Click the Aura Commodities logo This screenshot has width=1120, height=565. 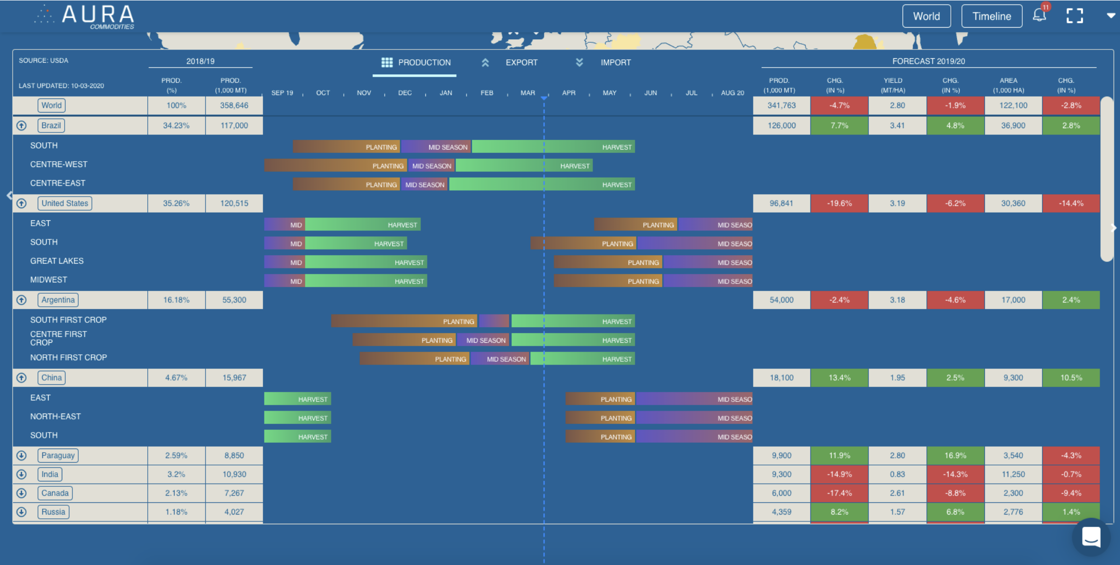(x=87, y=17)
